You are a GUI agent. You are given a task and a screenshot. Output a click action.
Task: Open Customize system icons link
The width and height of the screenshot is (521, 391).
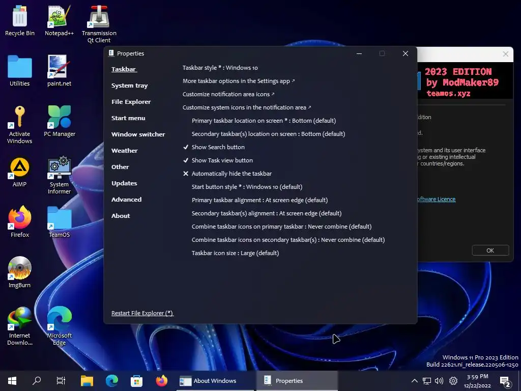coord(247,108)
